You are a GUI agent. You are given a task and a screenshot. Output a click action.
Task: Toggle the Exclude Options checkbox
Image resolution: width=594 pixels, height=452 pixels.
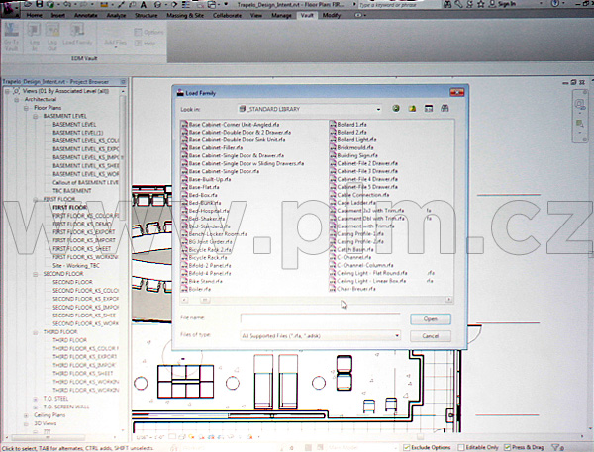pyautogui.click(x=407, y=448)
